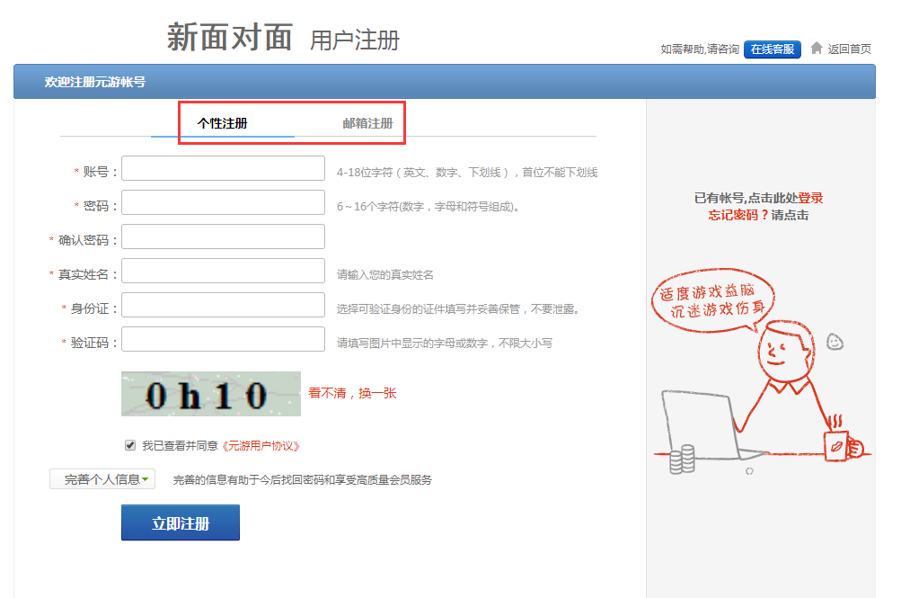Click the captcha image showing 0h10
Viewport: 901px width, 598px height.
(210, 393)
